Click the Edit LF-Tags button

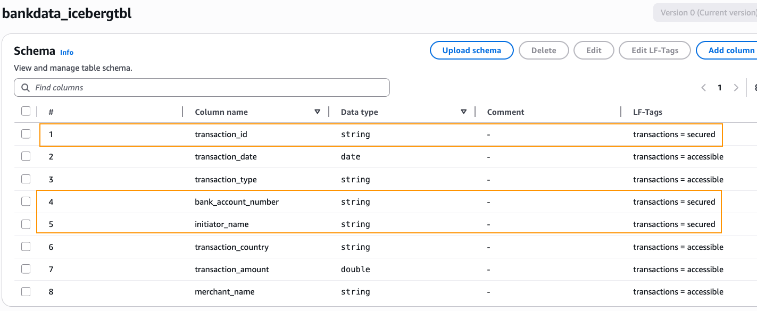655,51
